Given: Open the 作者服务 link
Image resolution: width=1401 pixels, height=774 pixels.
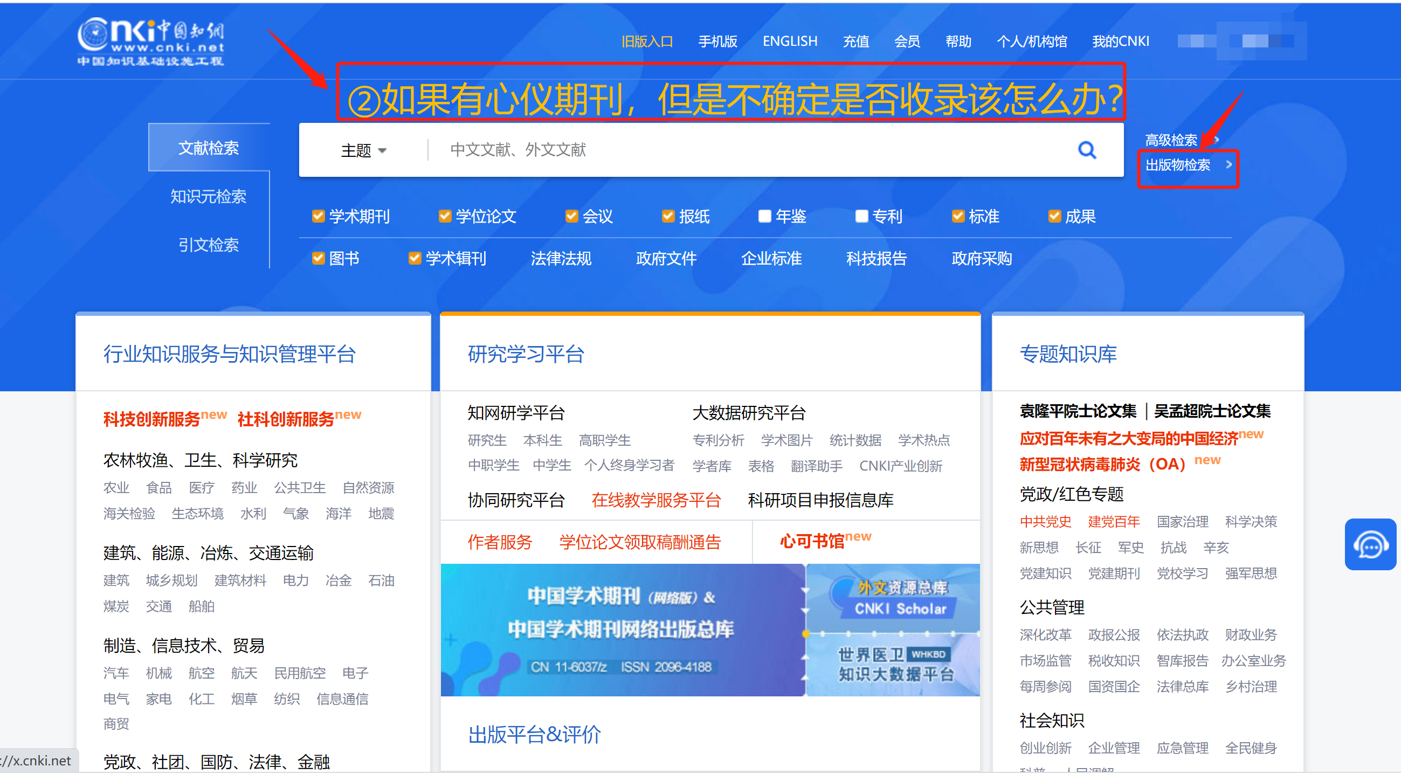Looking at the screenshot, I should click(x=500, y=542).
